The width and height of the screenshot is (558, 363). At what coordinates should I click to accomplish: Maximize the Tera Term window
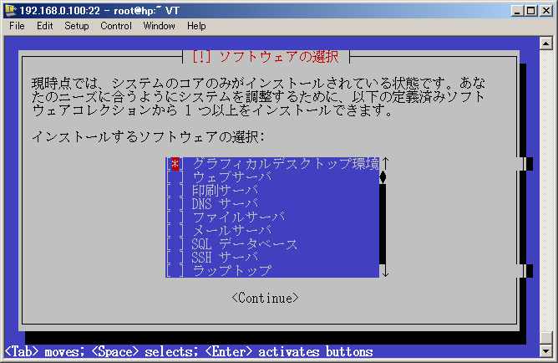[530, 11]
